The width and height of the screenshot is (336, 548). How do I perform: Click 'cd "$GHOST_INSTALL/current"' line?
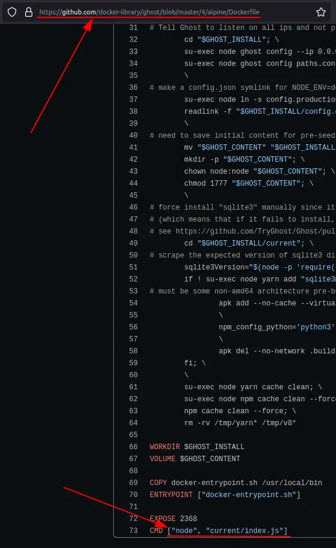248,243
